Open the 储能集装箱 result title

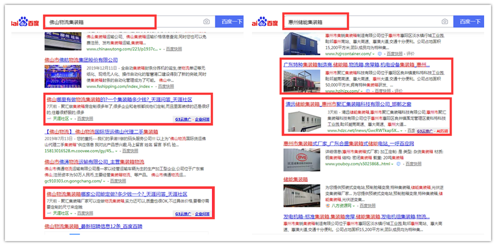click(x=296, y=179)
